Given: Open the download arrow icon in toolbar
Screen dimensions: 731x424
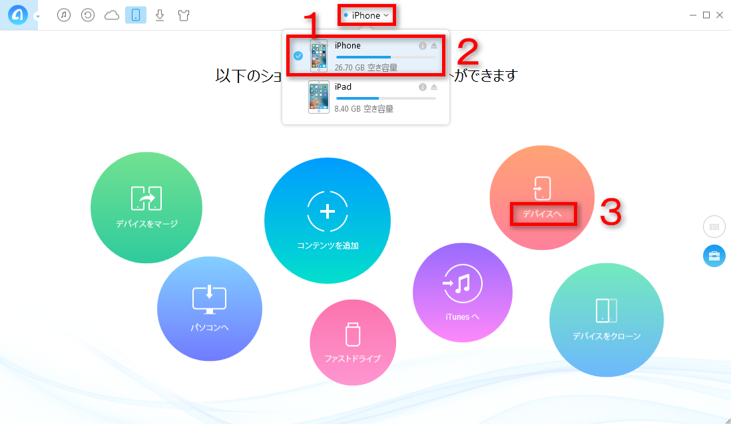Looking at the screenshot, I should 160,15.
